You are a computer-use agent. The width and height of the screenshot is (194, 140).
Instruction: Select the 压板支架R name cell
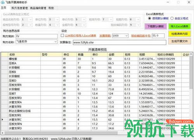pos(24,85)
